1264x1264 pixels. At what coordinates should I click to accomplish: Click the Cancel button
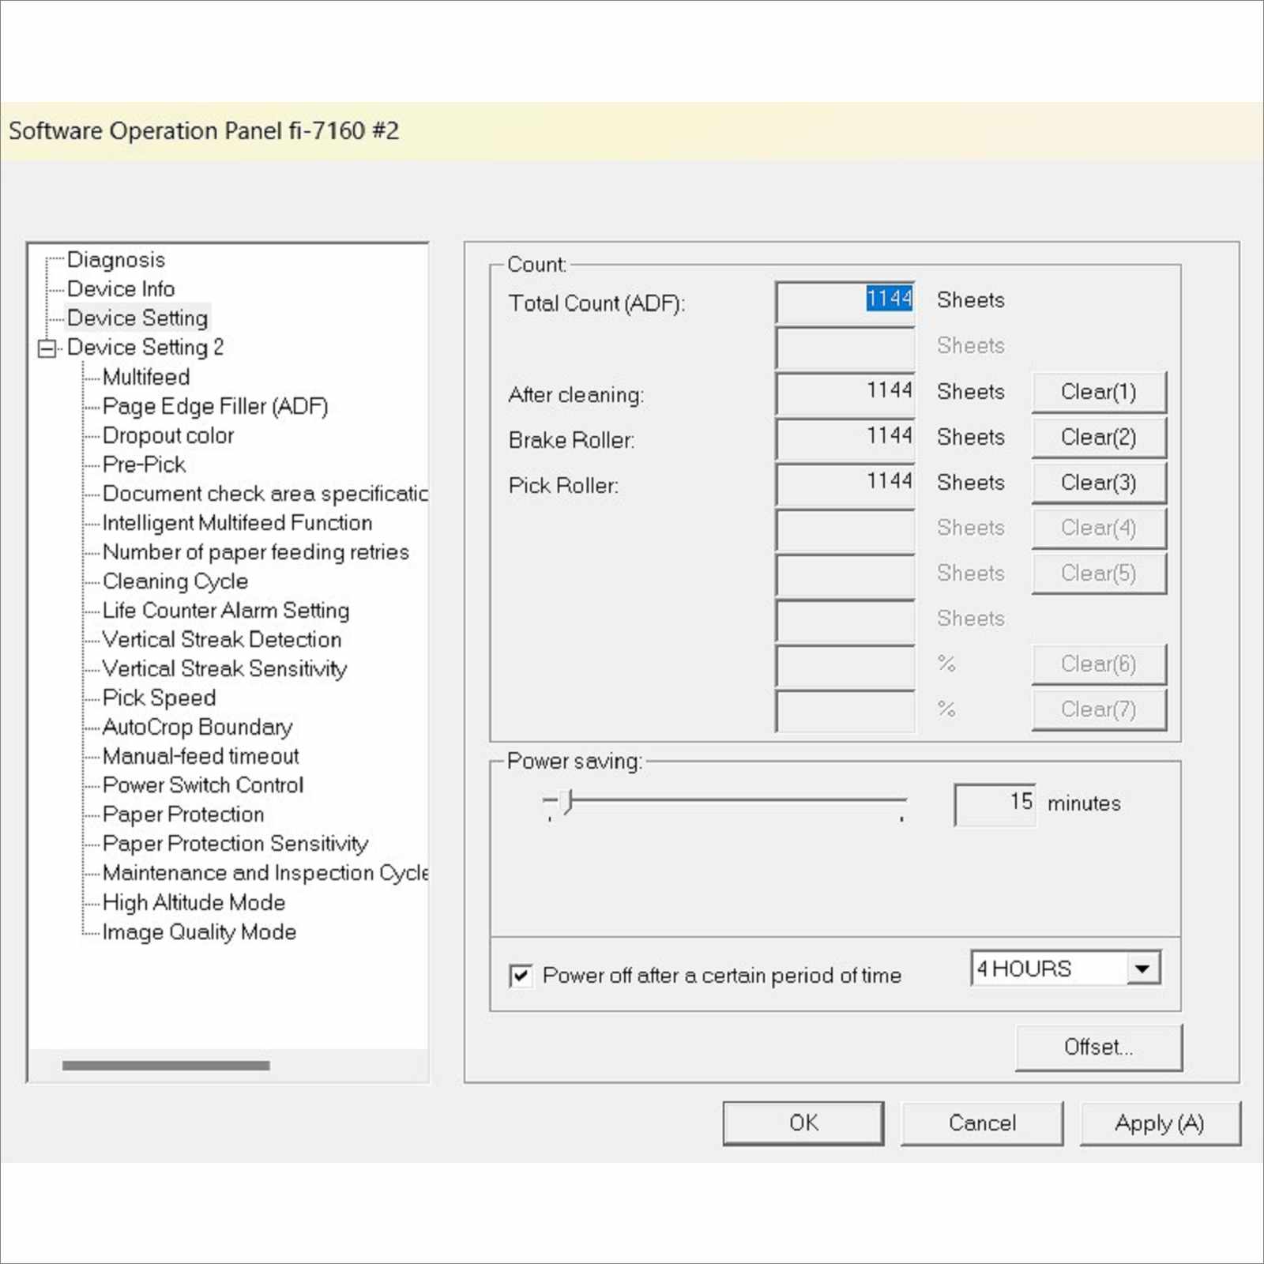pyautogui.click(x=982, y=1123)
